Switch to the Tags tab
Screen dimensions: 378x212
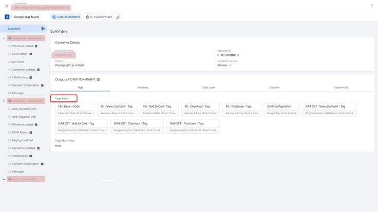[80, 88]
